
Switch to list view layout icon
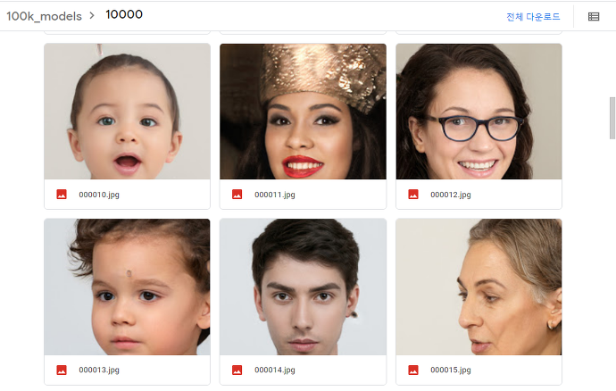[594, 16]
